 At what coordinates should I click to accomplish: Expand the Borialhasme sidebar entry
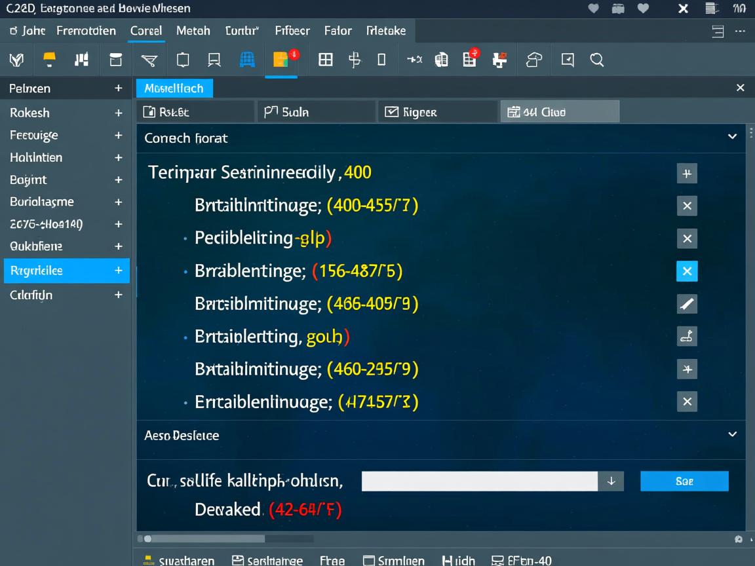click(119, 202)
